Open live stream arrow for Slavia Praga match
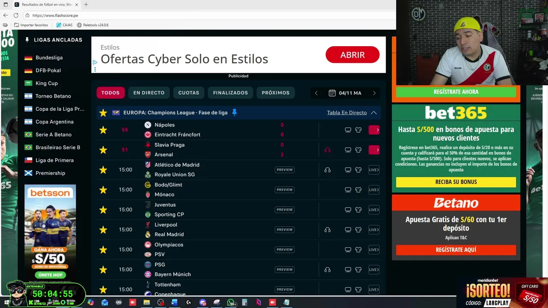 tap(374, 150)
